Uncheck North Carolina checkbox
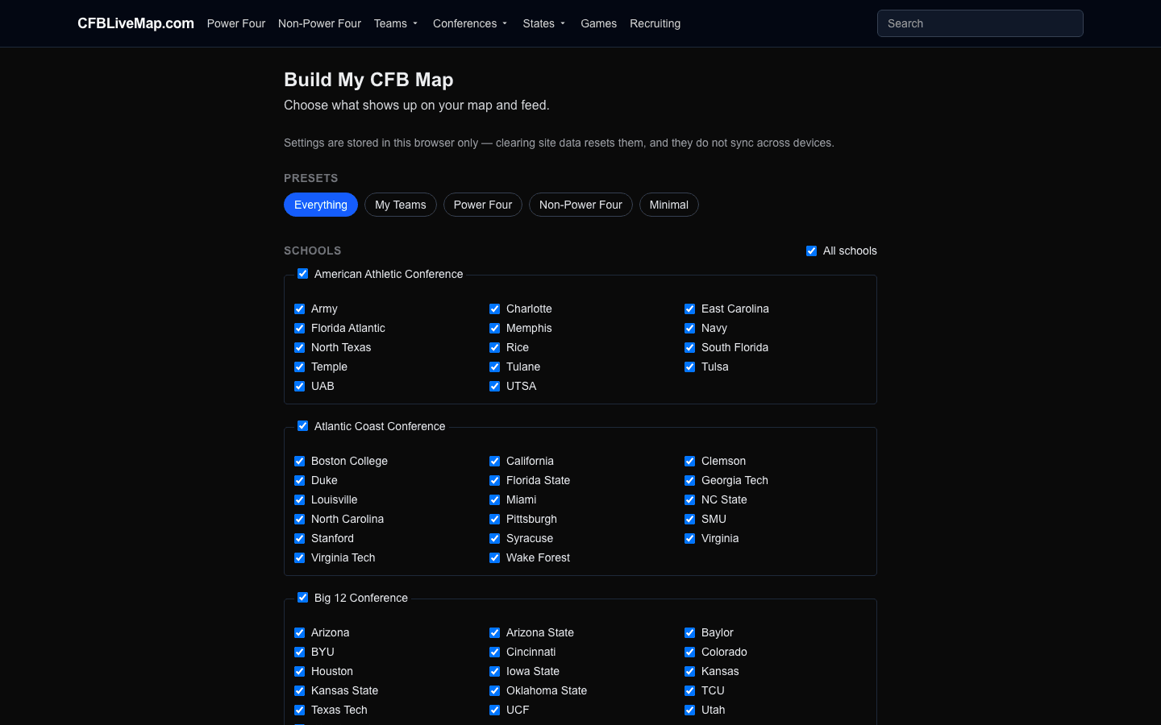 pyautogui.click(x=299, y=519)
